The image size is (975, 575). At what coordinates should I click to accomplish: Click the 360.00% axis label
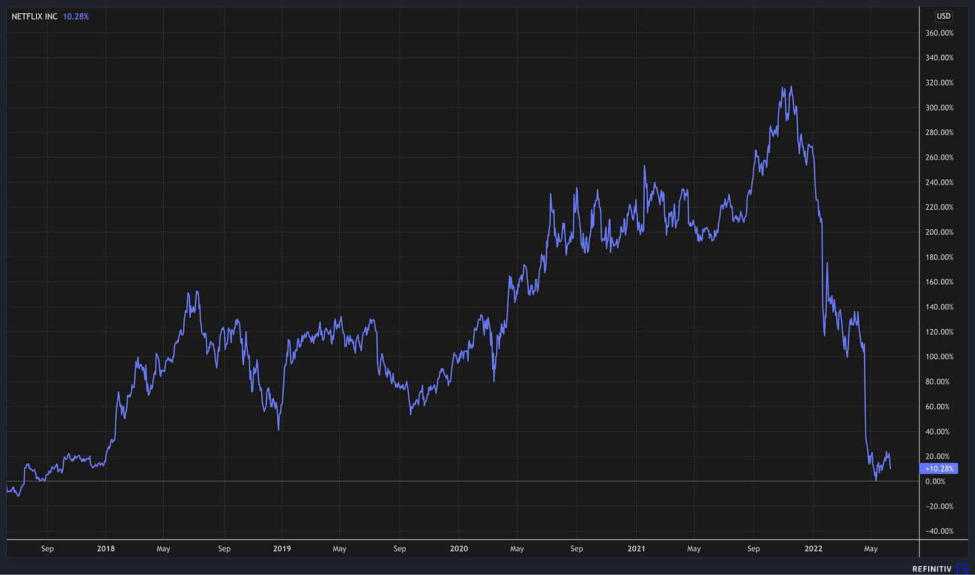click(939, 33)
